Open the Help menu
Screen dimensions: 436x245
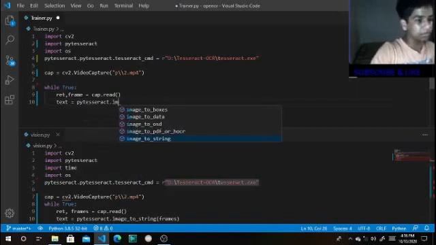144,5
